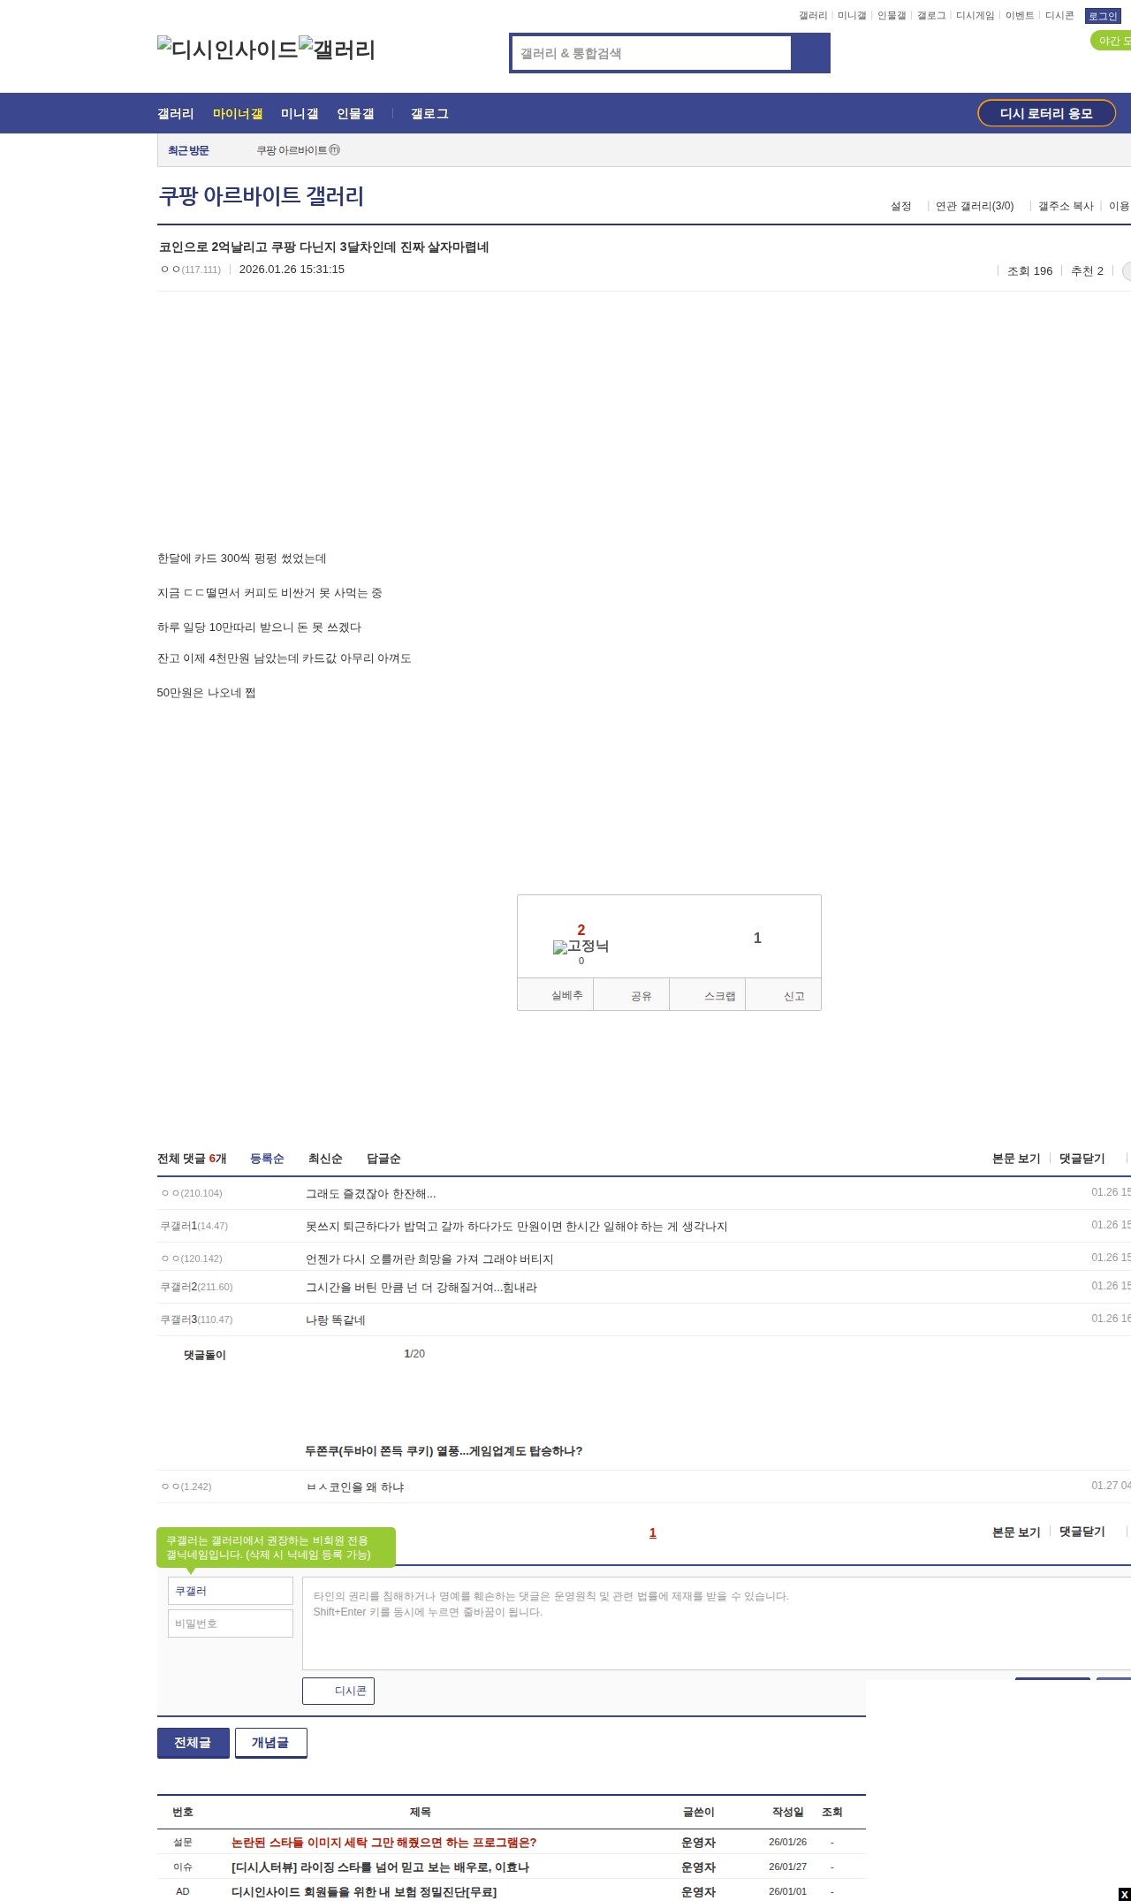Click commenter 쿠갤러2(211.60)
Viewport: 1131px width, 1901px height.
point(196,1287)
